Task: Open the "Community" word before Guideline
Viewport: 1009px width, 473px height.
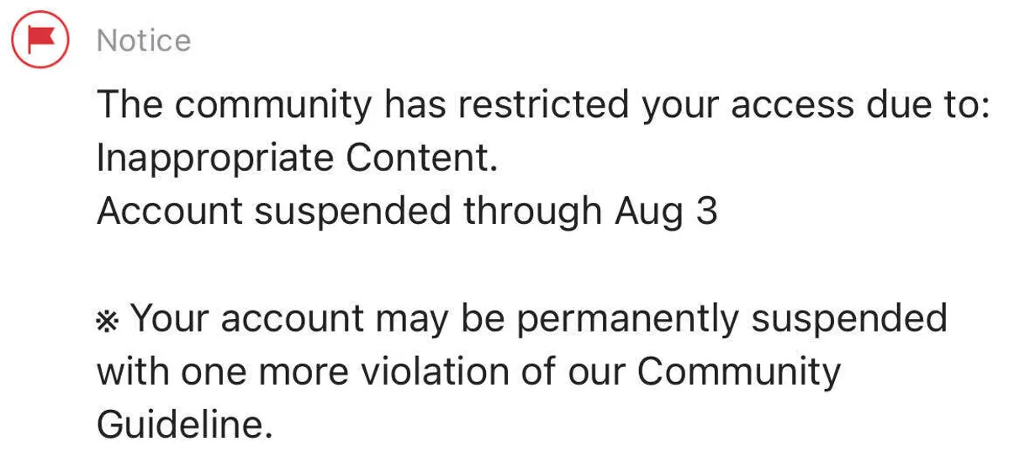Action: (738, 371)
